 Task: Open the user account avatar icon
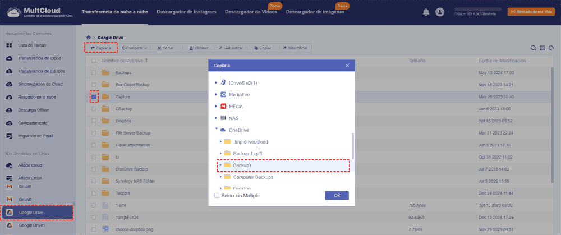(440, 12)
